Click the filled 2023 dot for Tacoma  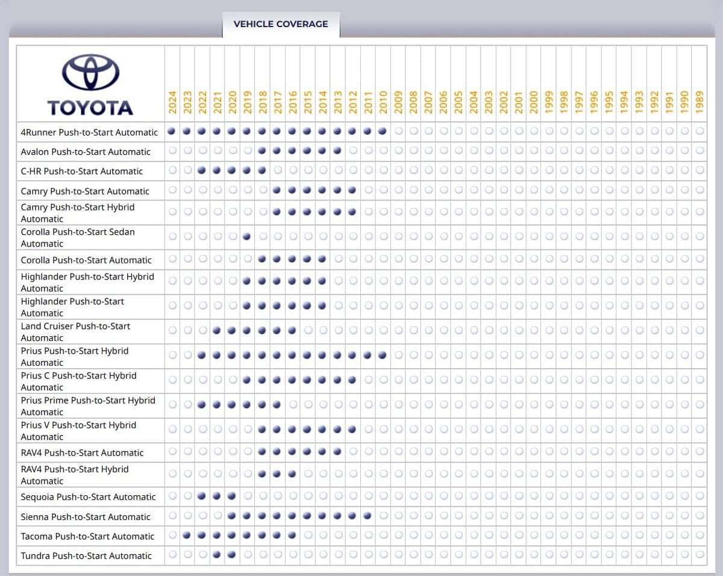click(187, 535)
